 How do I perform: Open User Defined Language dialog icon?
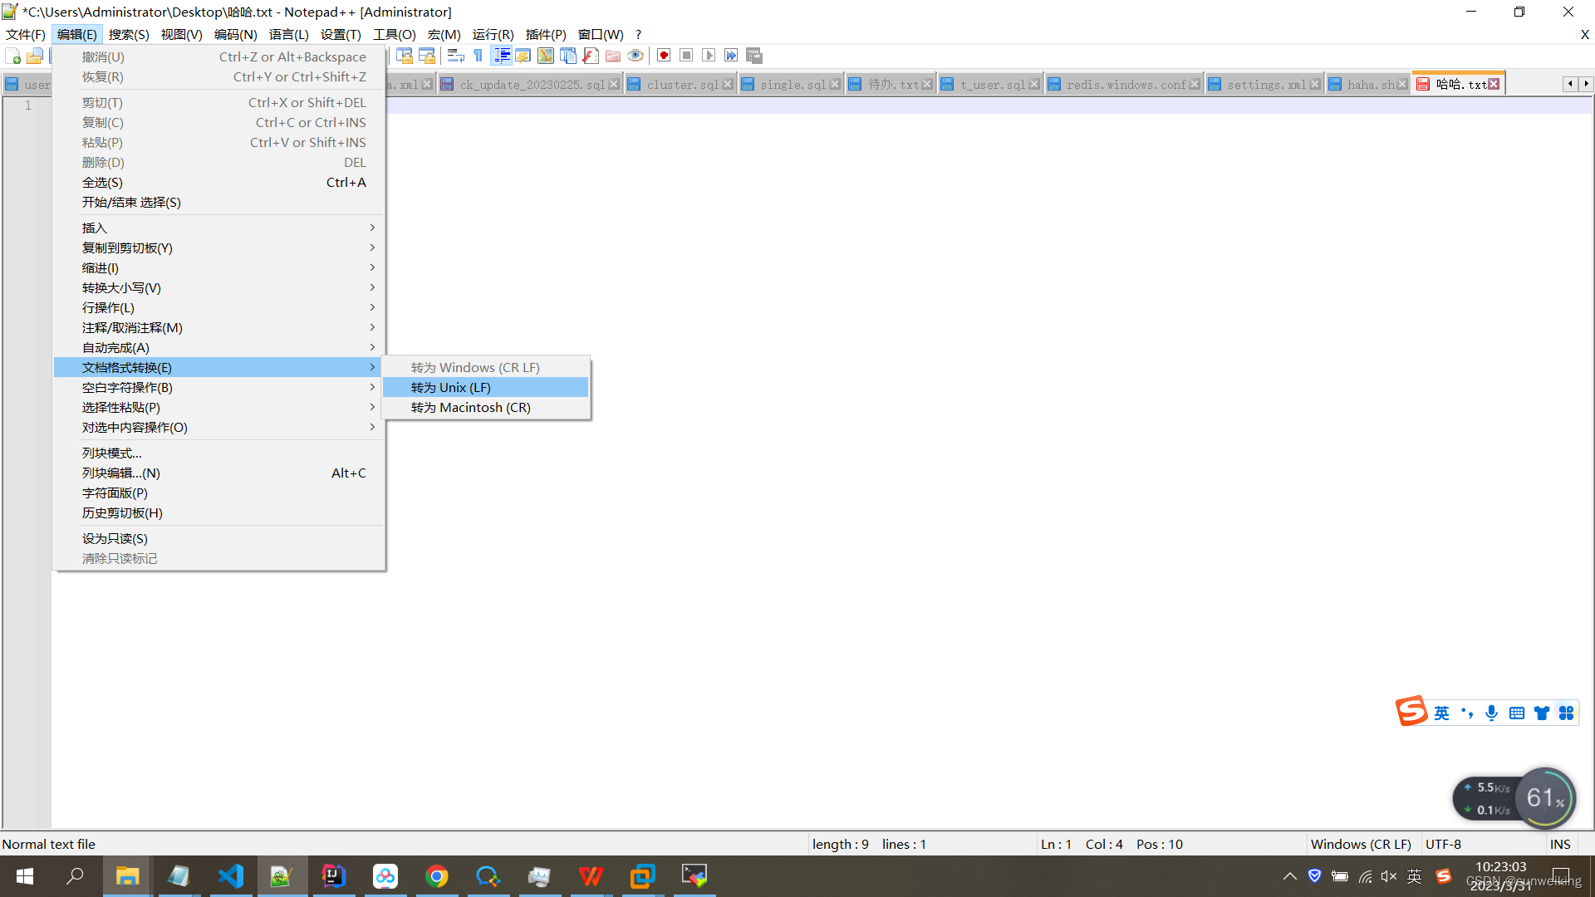click(x=523, y=56)
